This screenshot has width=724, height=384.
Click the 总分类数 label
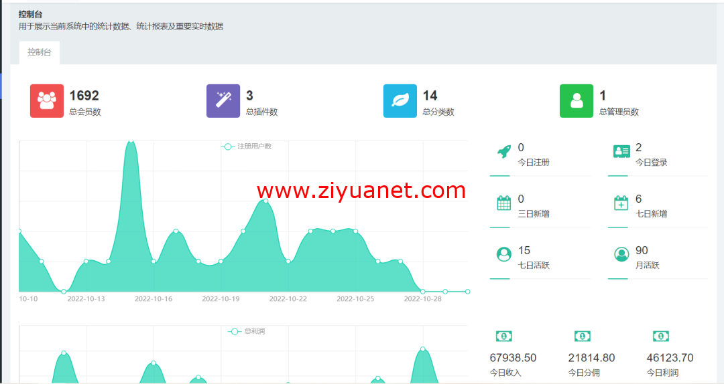[438, 112]
